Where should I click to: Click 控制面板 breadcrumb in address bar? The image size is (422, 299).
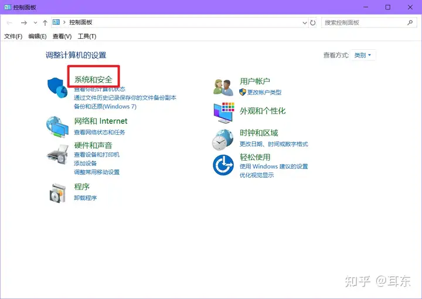81,22
